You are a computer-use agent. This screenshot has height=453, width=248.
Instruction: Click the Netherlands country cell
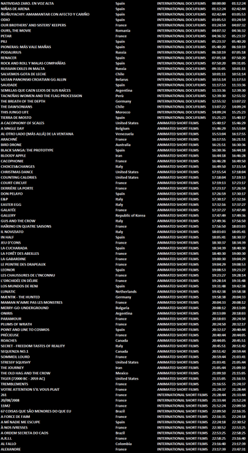coord(126,291)
